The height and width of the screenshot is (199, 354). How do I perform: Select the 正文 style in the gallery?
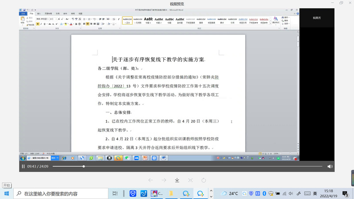(x=127, y=20)
